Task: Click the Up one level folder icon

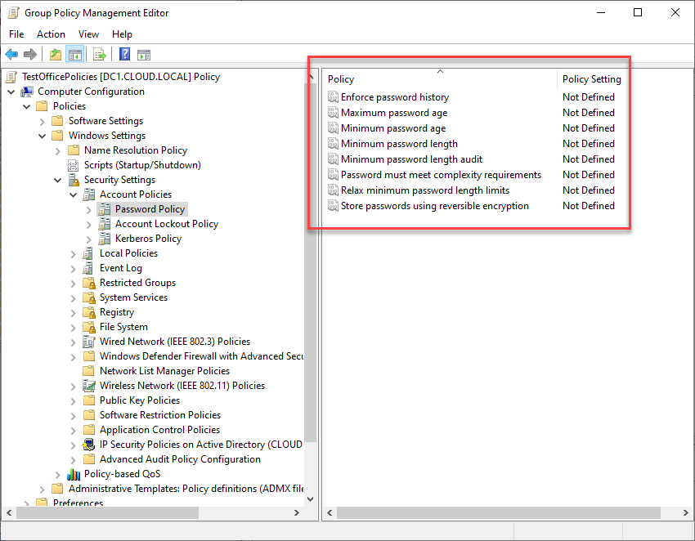Action: [x=56, y=55]
